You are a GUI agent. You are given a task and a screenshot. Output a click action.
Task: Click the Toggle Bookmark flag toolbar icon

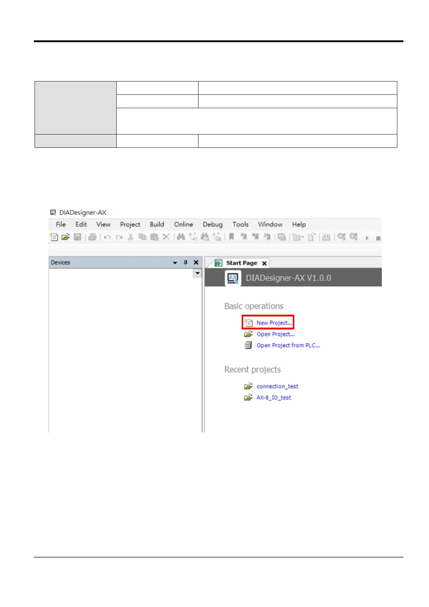(232, 237)
